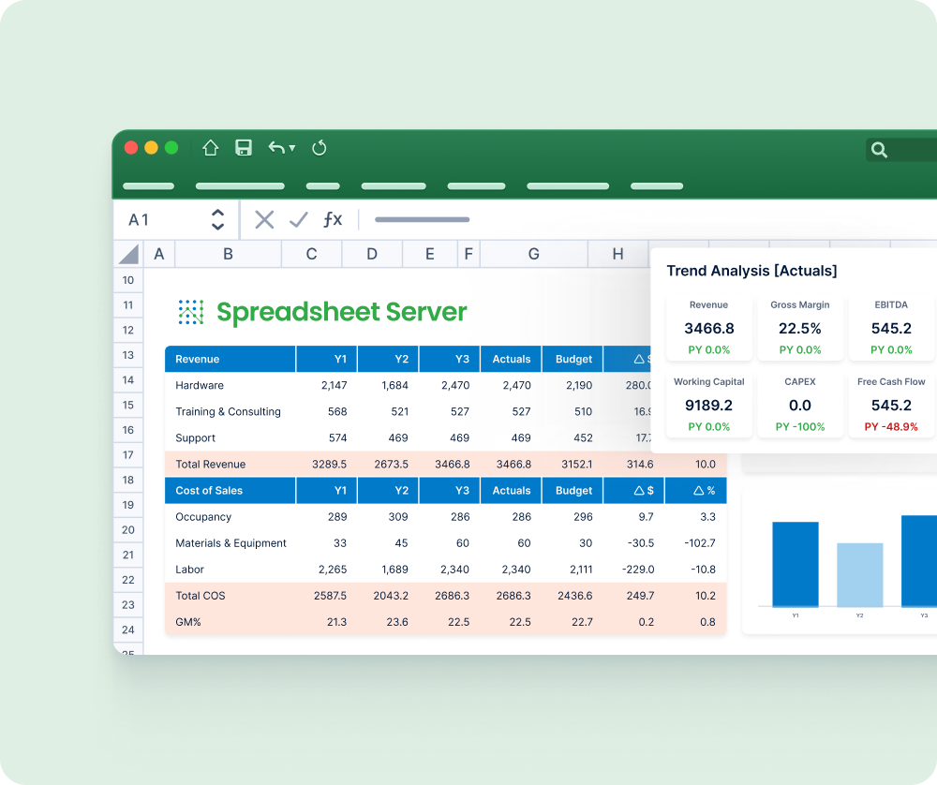Select row 13 header
This screenshot has height=785, width=937.
pyautogui.click(x=127, y=355)
